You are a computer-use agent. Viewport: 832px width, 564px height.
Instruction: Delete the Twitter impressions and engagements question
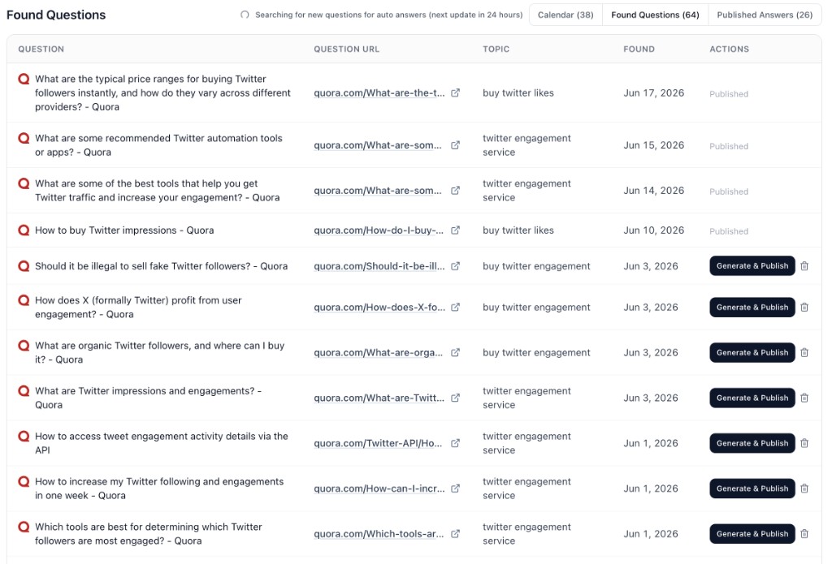[804, 398]
